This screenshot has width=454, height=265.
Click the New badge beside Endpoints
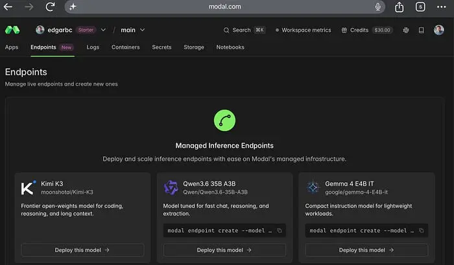(x=66, y=47)
